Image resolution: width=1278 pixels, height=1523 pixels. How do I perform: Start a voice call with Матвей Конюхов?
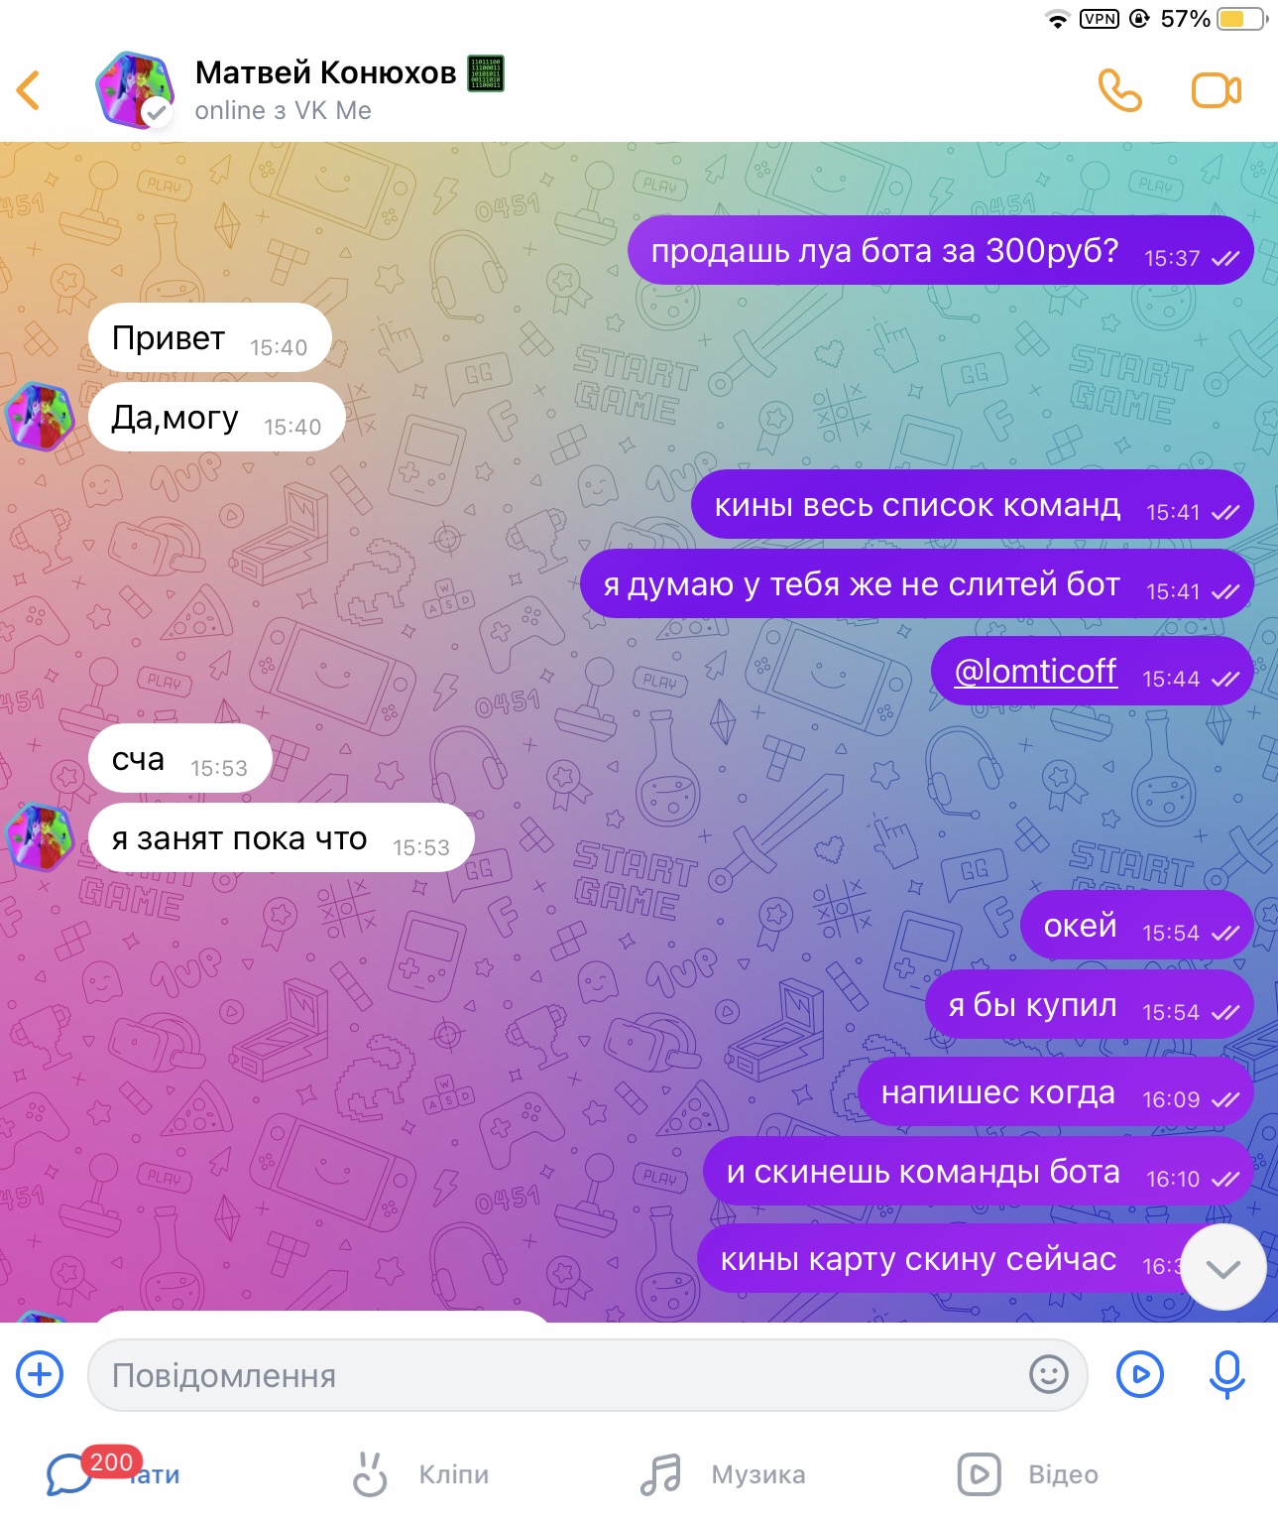(1120, 90)
